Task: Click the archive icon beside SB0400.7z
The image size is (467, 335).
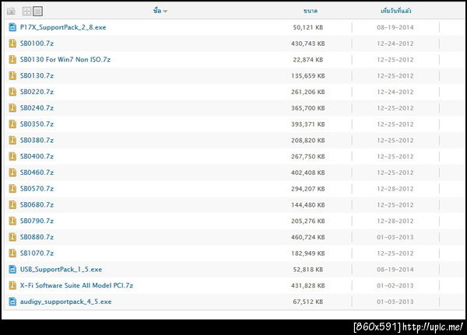Action: pos(12,156)
